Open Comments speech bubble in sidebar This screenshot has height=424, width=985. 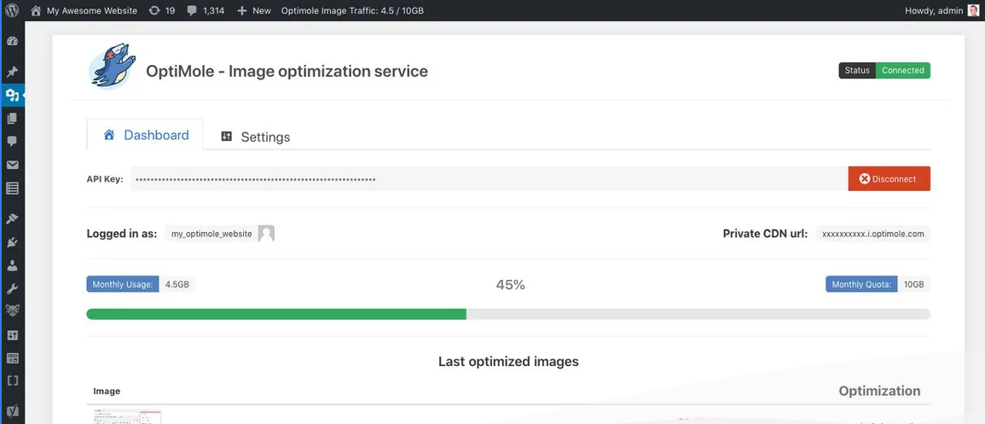pos(12,142)
